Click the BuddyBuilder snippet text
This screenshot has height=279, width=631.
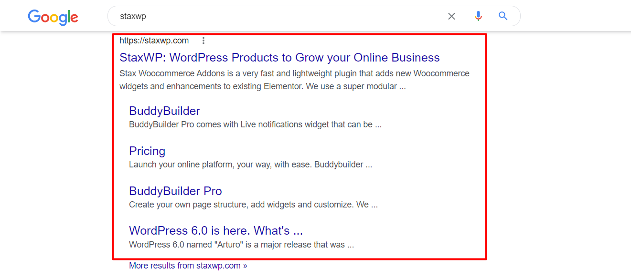[255, 124]
